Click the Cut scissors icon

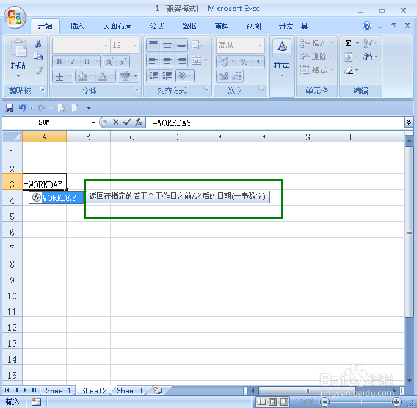click(x=38, y=43)
